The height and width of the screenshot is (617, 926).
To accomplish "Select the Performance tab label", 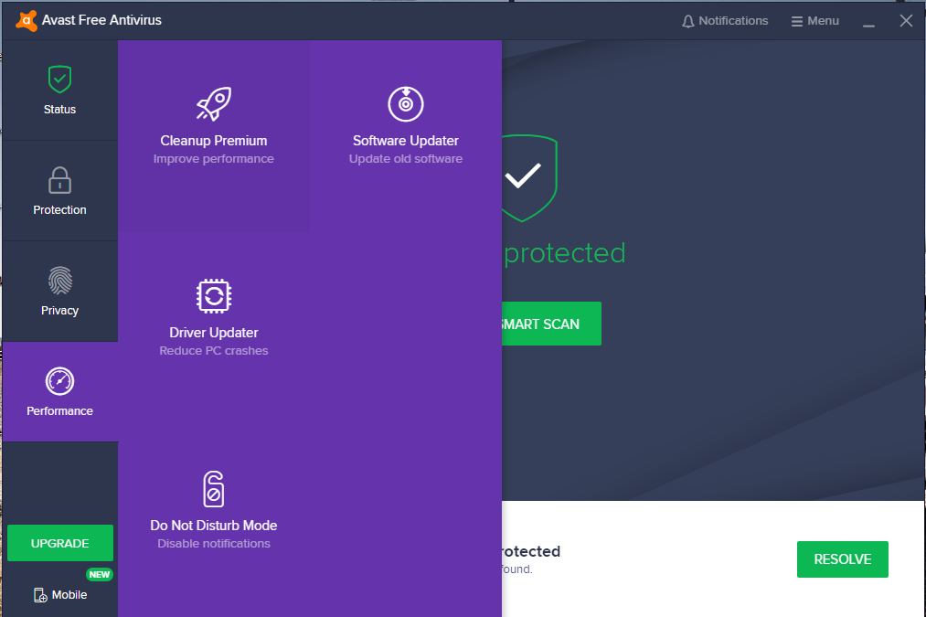I will tap(59, 411).
